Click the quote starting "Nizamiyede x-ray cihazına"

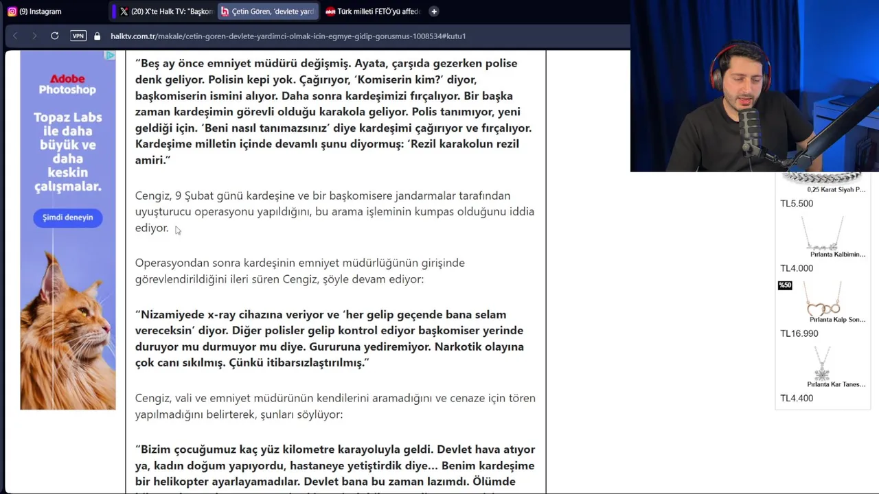(330, 338)
